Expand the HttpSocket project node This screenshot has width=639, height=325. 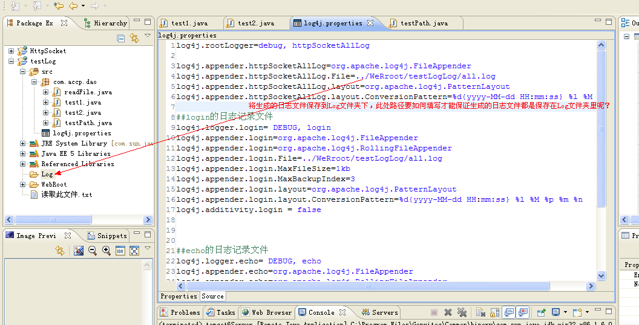(x=11, y=51)
